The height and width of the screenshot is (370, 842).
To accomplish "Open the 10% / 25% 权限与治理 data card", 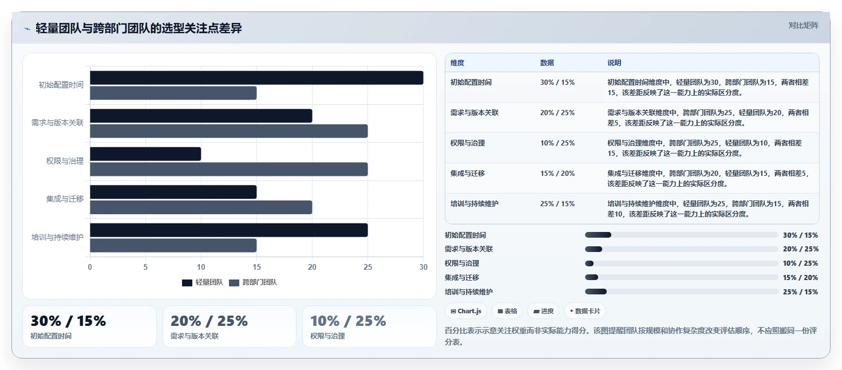I will [x=369, y=326].
